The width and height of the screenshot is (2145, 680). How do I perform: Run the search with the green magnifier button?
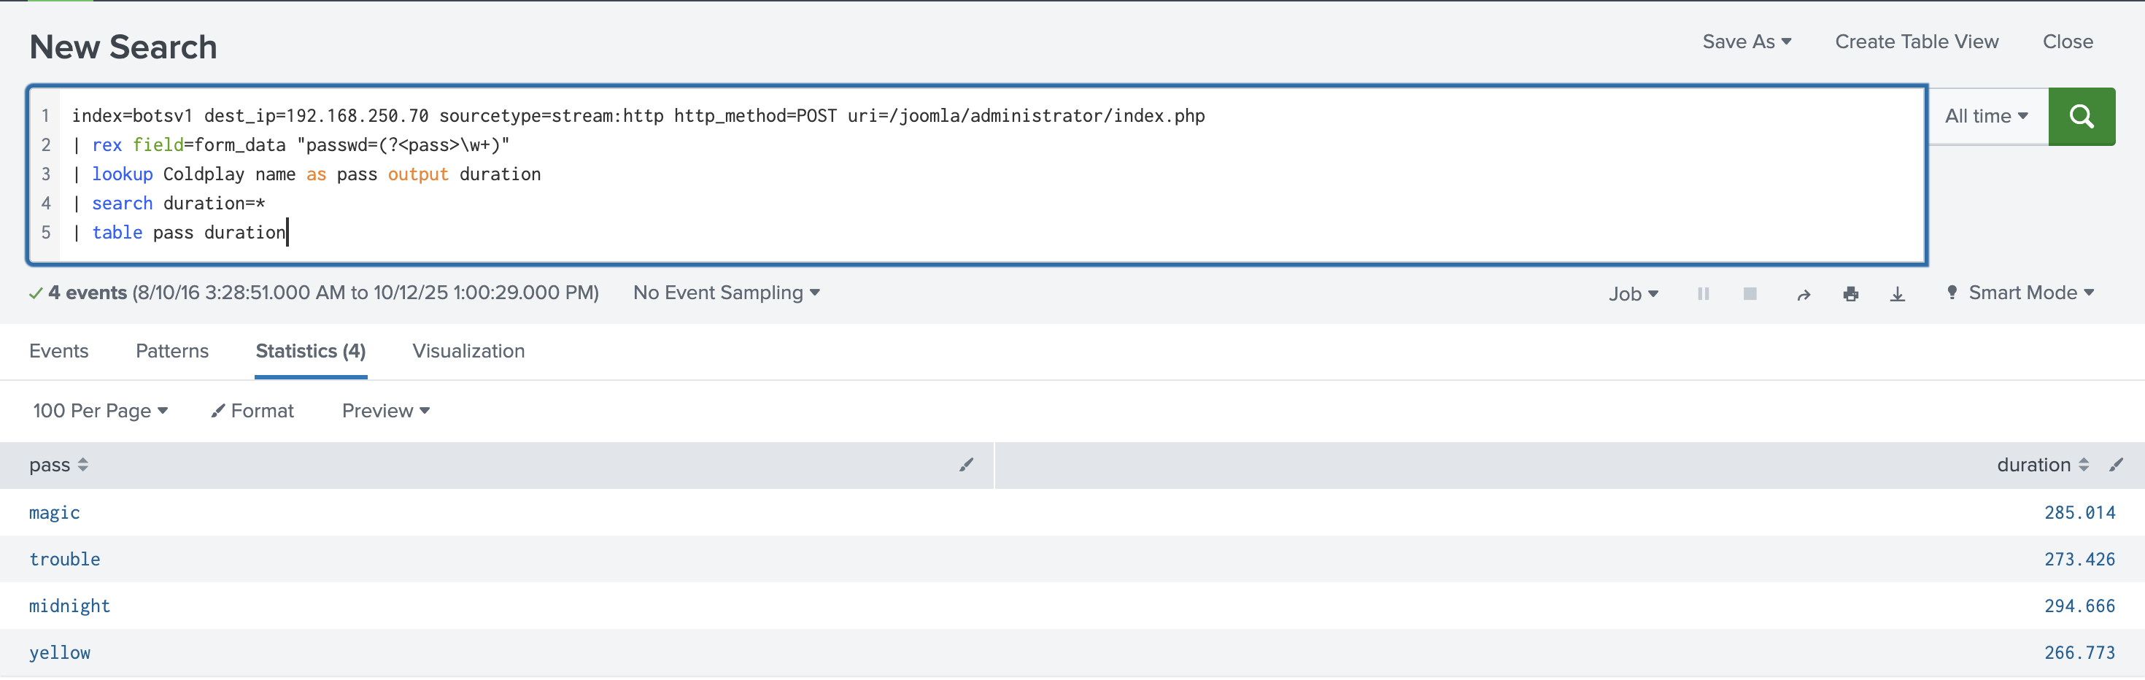point(2080,117)
